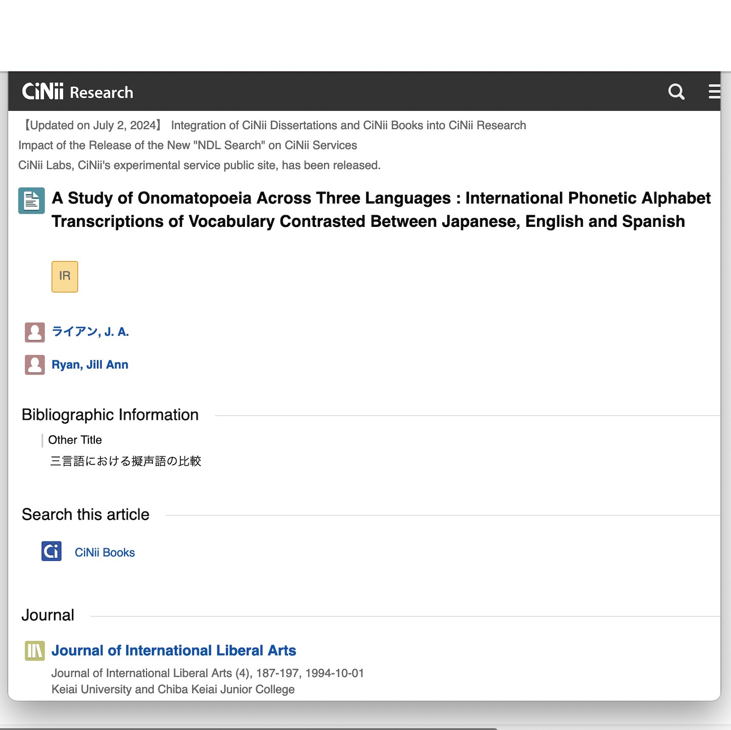
Task: Open author page for ライアン, J. A.
Action: click(x=90, y=332)
